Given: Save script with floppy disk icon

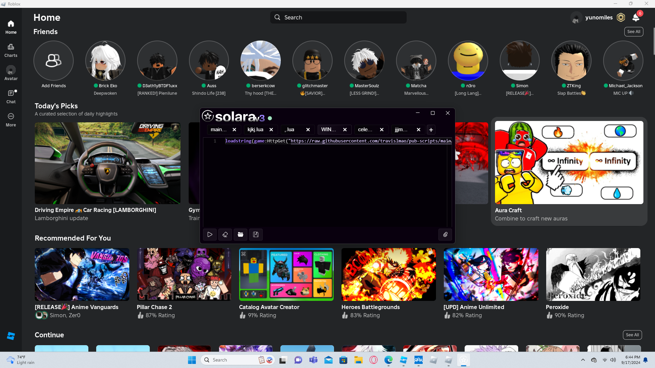Looking at the screenshot, I should point(256,234).
